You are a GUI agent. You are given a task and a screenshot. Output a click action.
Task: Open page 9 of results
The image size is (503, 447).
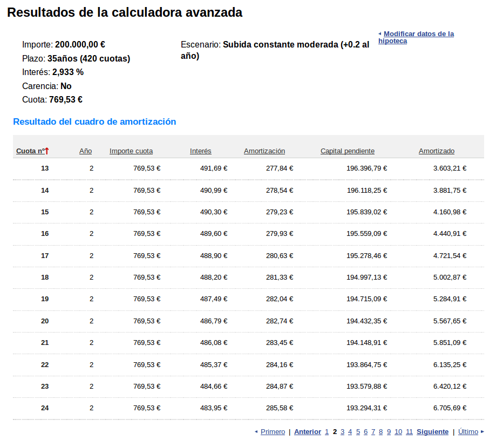click(x=389, y=431)
